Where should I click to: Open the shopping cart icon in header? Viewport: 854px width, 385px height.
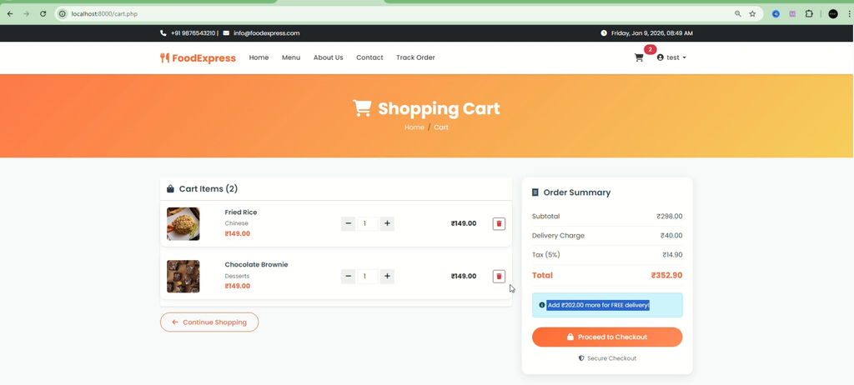point(639,57)
